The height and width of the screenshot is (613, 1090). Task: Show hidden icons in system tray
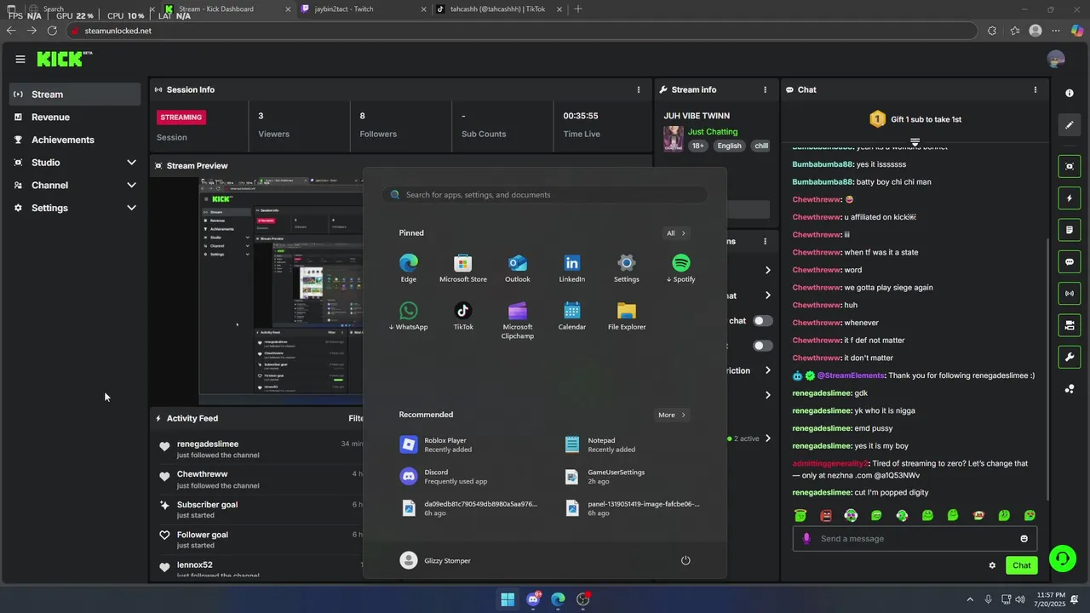[970, 599]
